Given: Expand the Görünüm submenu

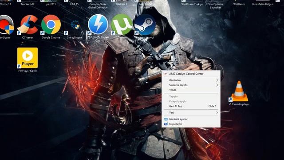Looking at the screenshot, I should tap(191, 80).
